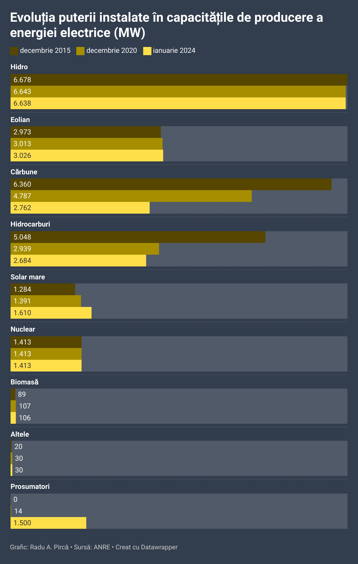
Task: Select the Hidro 6.678 bar
Action: [179, 80]
